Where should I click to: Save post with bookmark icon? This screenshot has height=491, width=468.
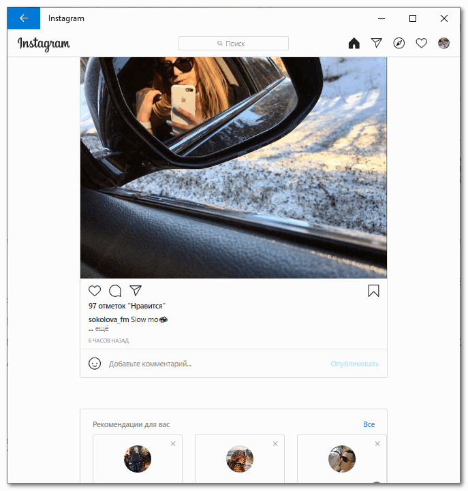click(x=373, y=291)
